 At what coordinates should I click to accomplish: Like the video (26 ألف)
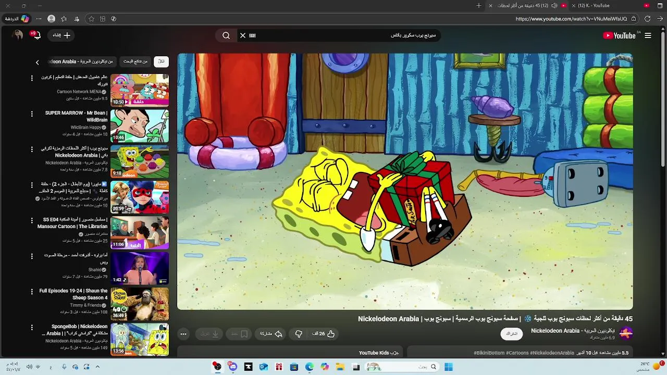click(323, 334)
